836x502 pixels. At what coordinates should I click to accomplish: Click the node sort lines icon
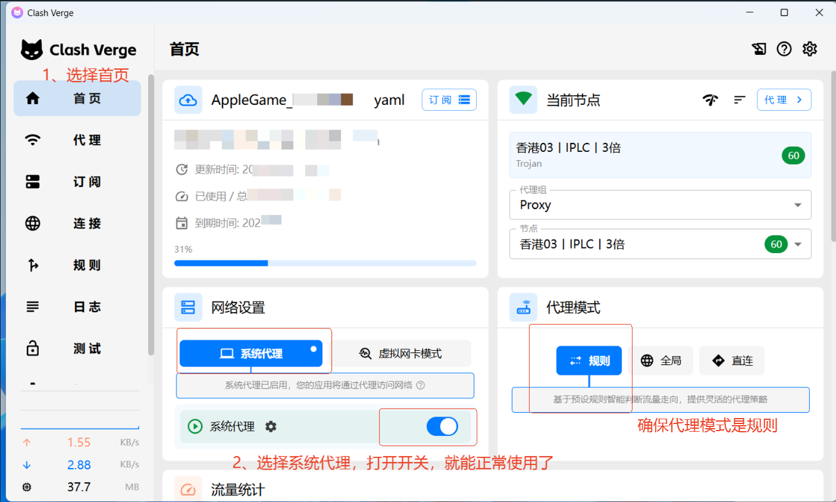pyautogui.click(x=739, y=100)
